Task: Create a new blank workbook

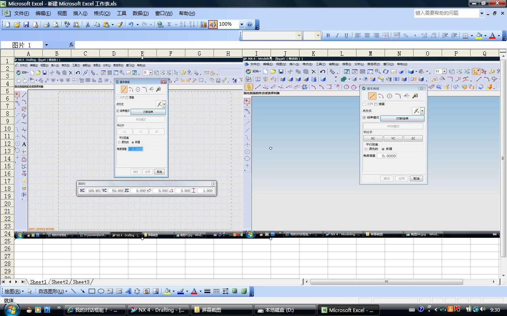Action: tap(8, 24)
